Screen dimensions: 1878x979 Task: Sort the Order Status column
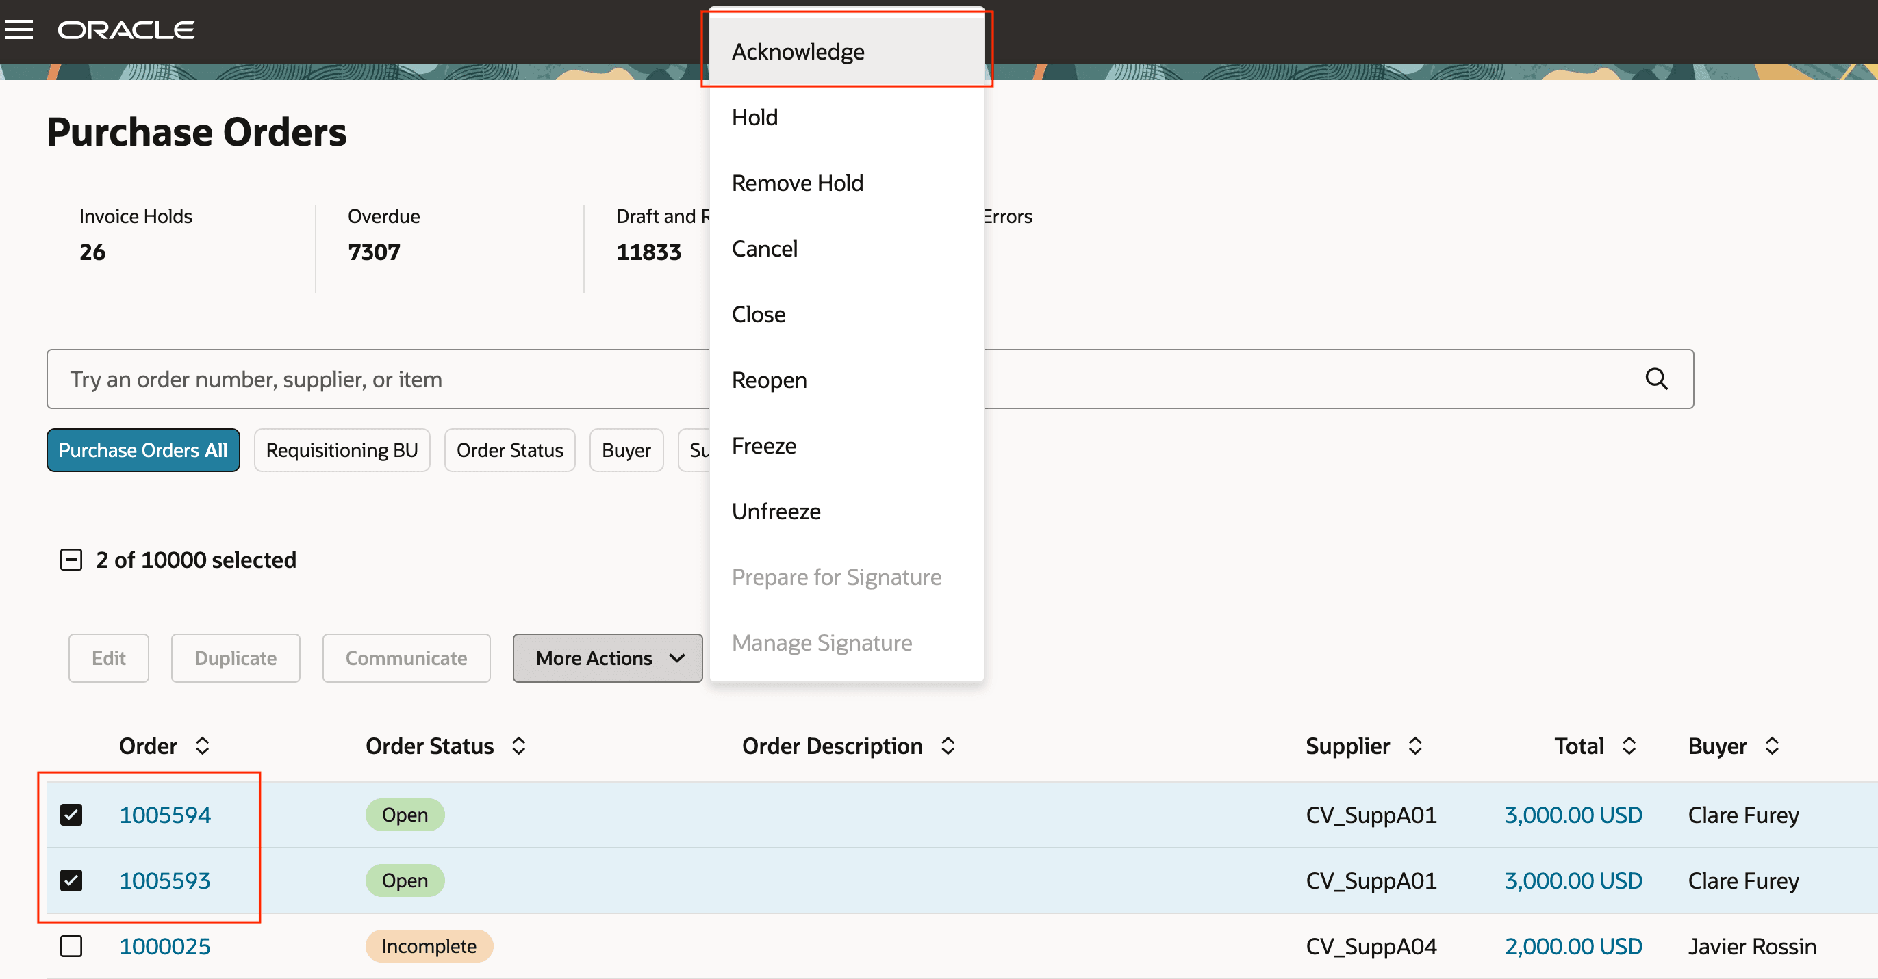[x=518, y=745]
